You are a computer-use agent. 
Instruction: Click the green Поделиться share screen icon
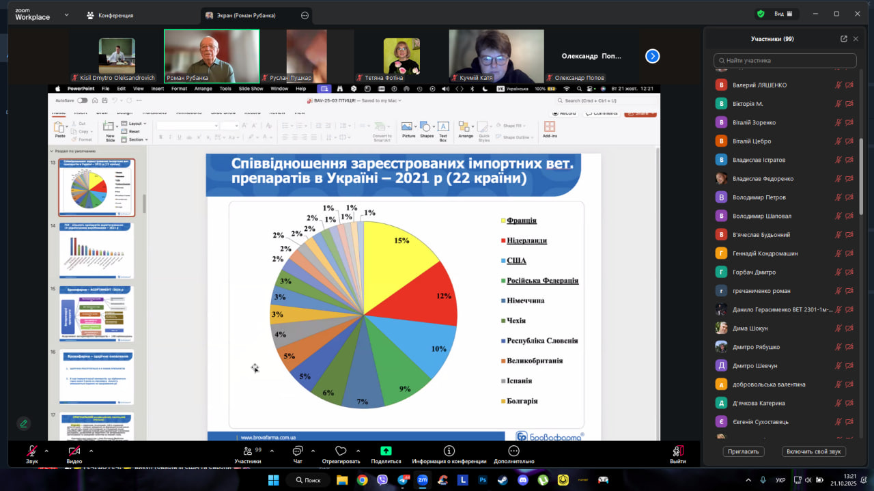click(x=386, y=451)
